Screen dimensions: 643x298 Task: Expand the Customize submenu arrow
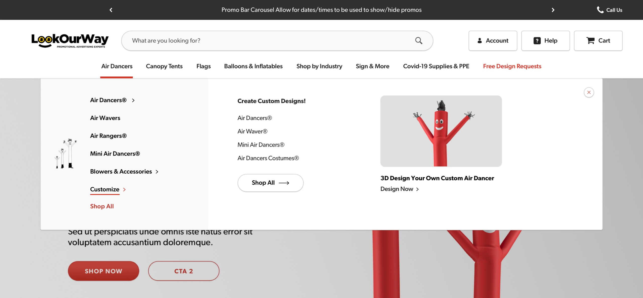pos(124,190)
